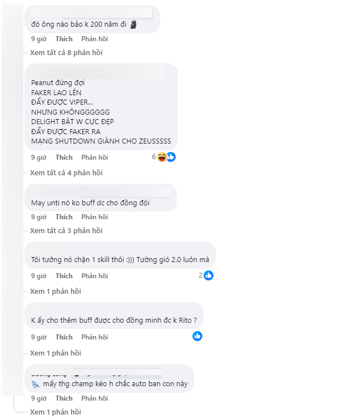347x419 pixels.
Task: Toggle Thích under the Peanut FAKER comment
Action: coord(64,157)
